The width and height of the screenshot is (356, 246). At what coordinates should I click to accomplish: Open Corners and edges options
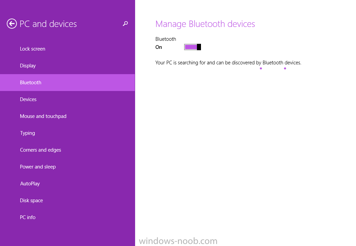pos(41,150)
